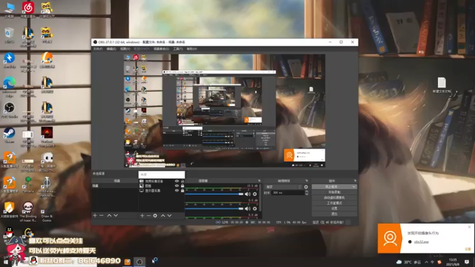
Task: Open the 工具(T) menu
Action: (x=178, y=49)
